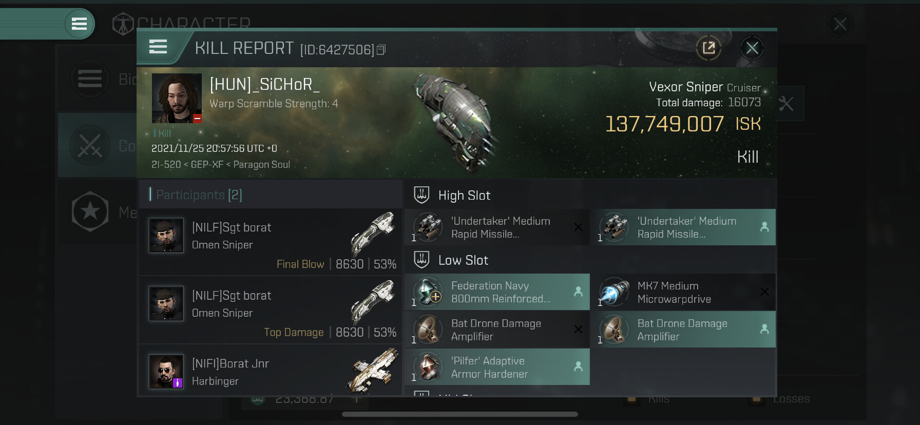This screenshot has height=425, width=920.
Task: Collapse the Low Slot section
Action: click(x=451, y=260)
